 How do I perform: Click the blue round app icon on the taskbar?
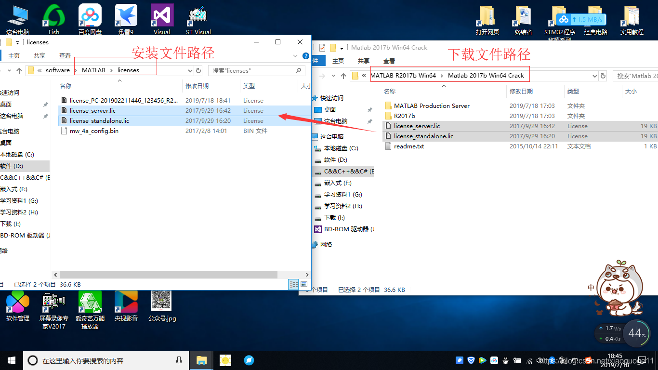[249, 360]
